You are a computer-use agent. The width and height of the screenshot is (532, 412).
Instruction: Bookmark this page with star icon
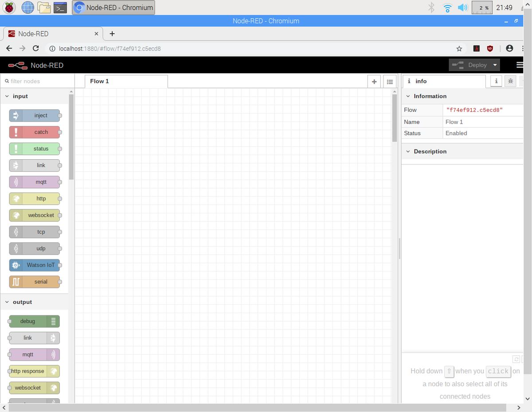pos(459,48)
